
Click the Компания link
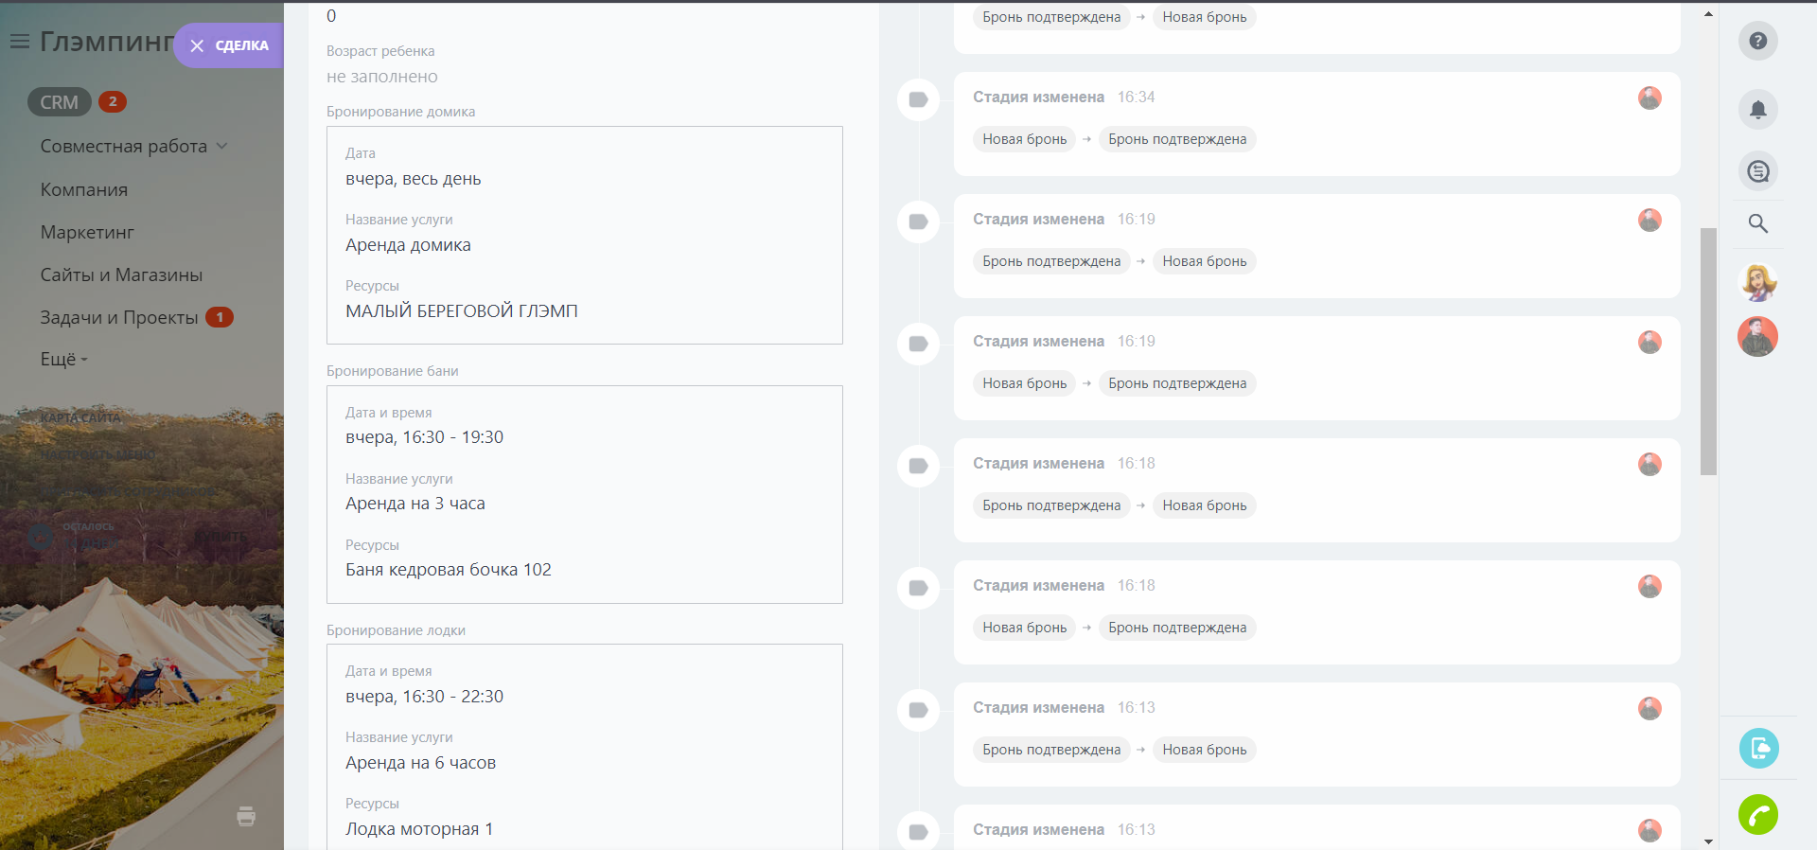click(84, 190)
